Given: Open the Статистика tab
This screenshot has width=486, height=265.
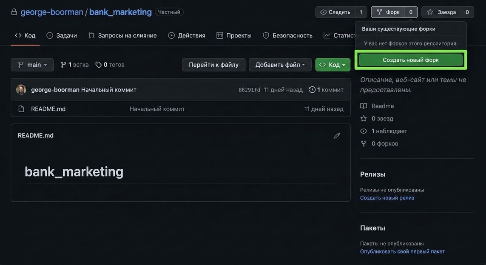Looking at the screenshot, I should point(339,36).
